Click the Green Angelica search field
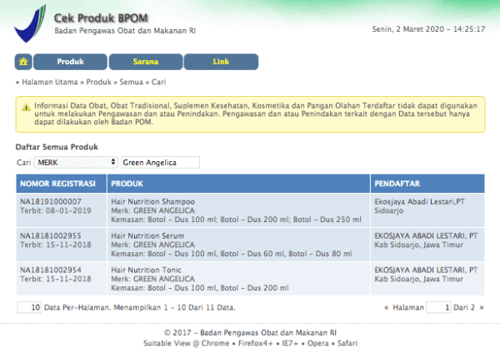The height and width of the screenshot is (354, 500). pos(160,162)
